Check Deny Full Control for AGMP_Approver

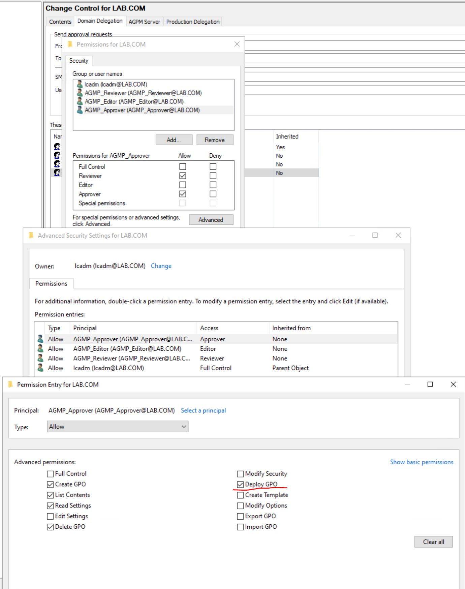[x=213, y=166]
